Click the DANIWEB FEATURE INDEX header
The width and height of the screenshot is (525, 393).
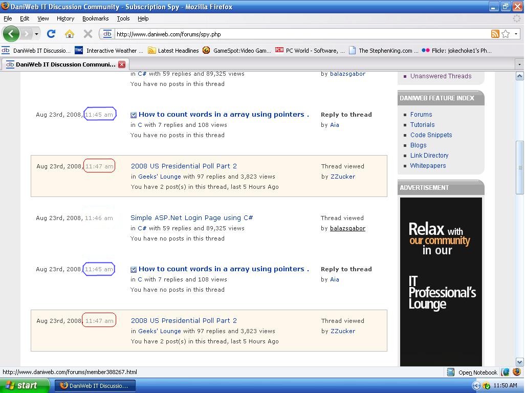click(437, 98)
